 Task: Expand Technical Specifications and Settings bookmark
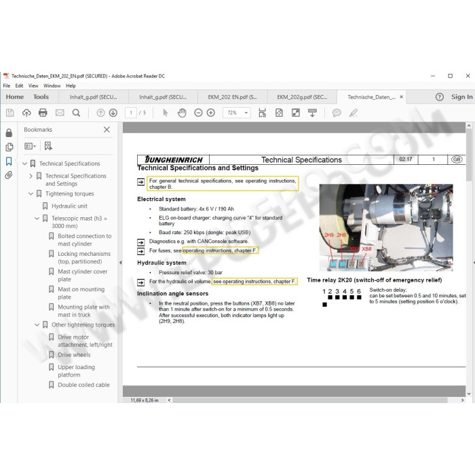[31, 176]
